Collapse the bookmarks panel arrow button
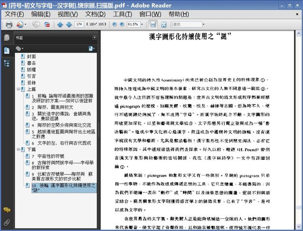This screenshot has height=231, width=303. (94, 37)
